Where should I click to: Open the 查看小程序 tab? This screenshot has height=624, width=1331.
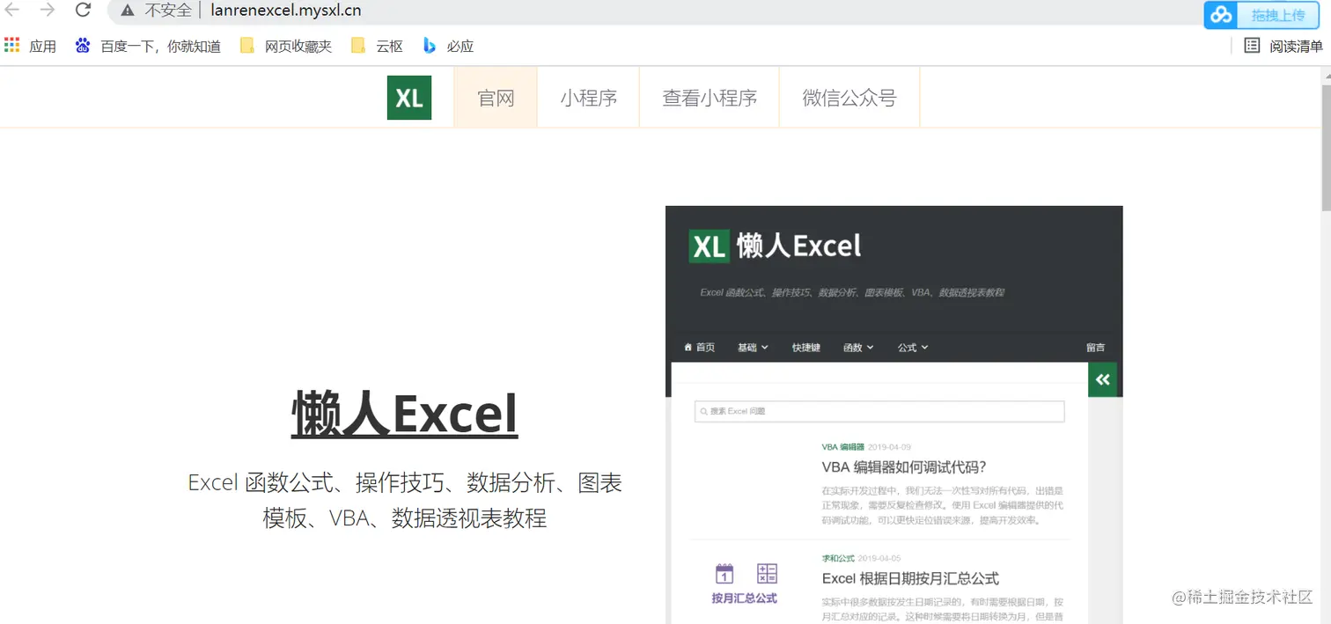point(710,98)
